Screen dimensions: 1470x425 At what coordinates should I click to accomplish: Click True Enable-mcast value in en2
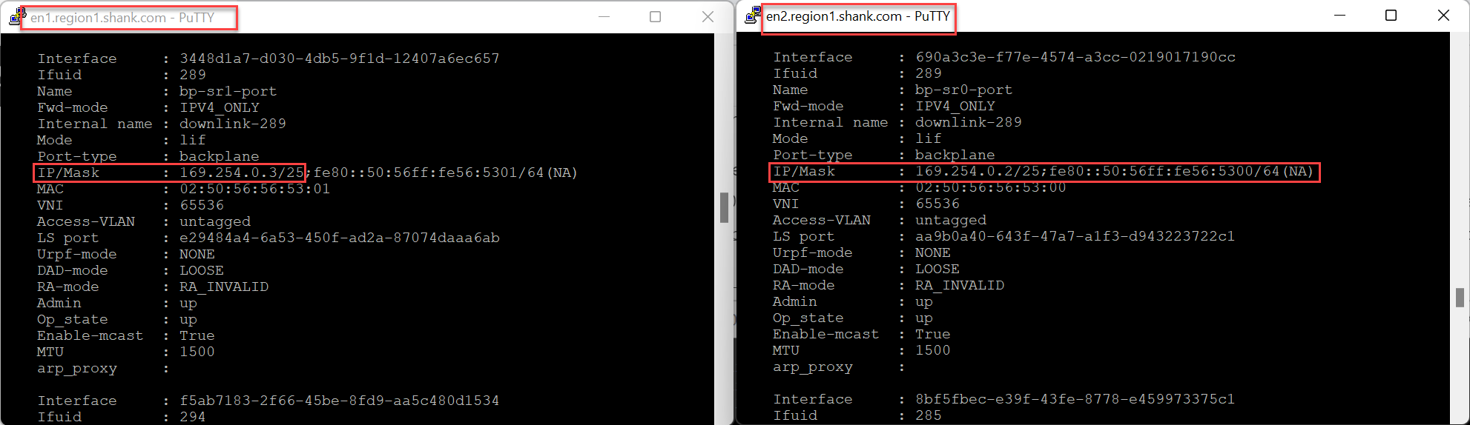[933, 334]
